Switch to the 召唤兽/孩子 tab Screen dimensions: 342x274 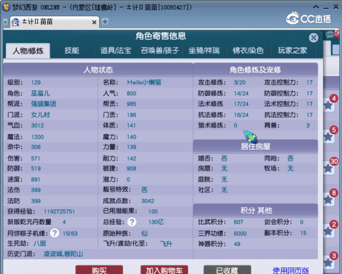coord(160,50)
